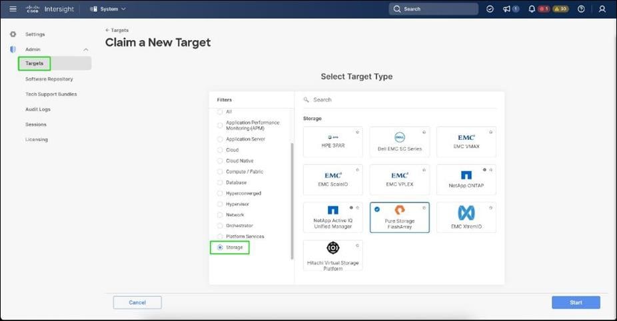This screenshot has height=321, width=617.
Task: Select the Network filter
Action: pos(220,215)
